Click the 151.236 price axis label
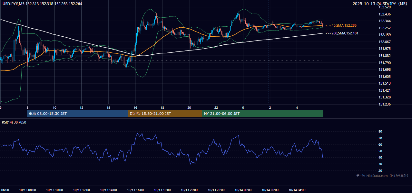 385,104
